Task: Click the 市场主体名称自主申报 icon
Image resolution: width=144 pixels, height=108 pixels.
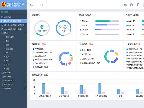Action: (2, 29)
